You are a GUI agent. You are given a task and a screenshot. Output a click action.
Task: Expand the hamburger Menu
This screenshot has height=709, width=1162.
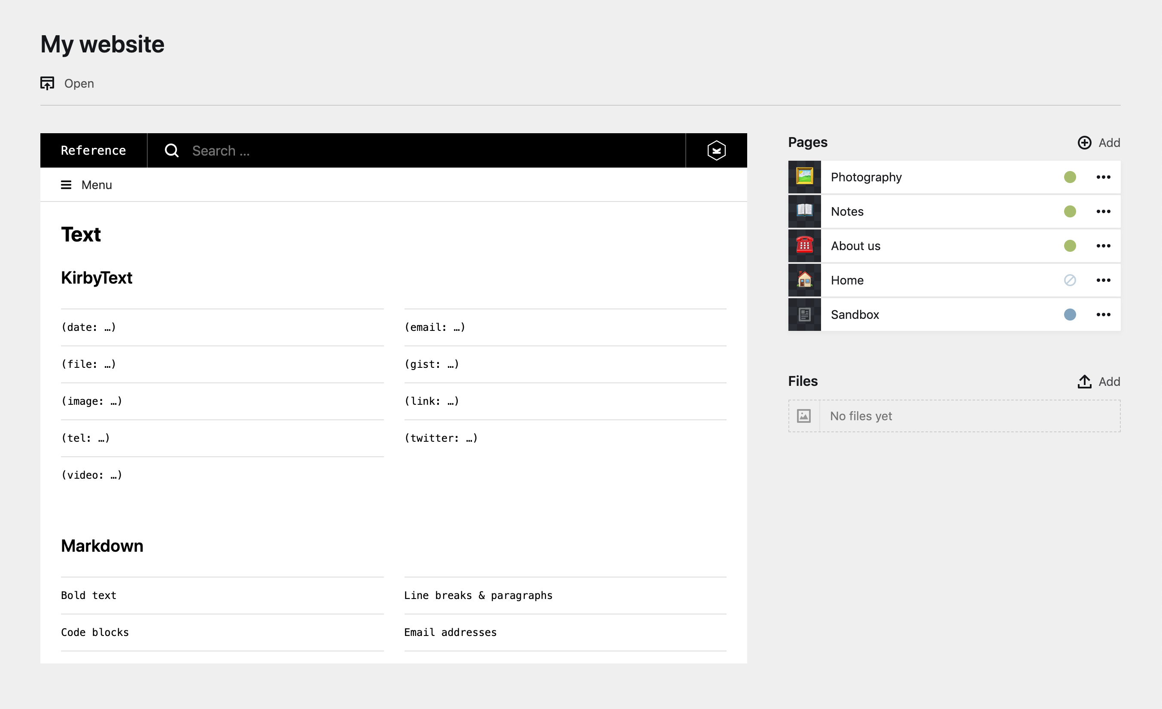coord(86,185)
